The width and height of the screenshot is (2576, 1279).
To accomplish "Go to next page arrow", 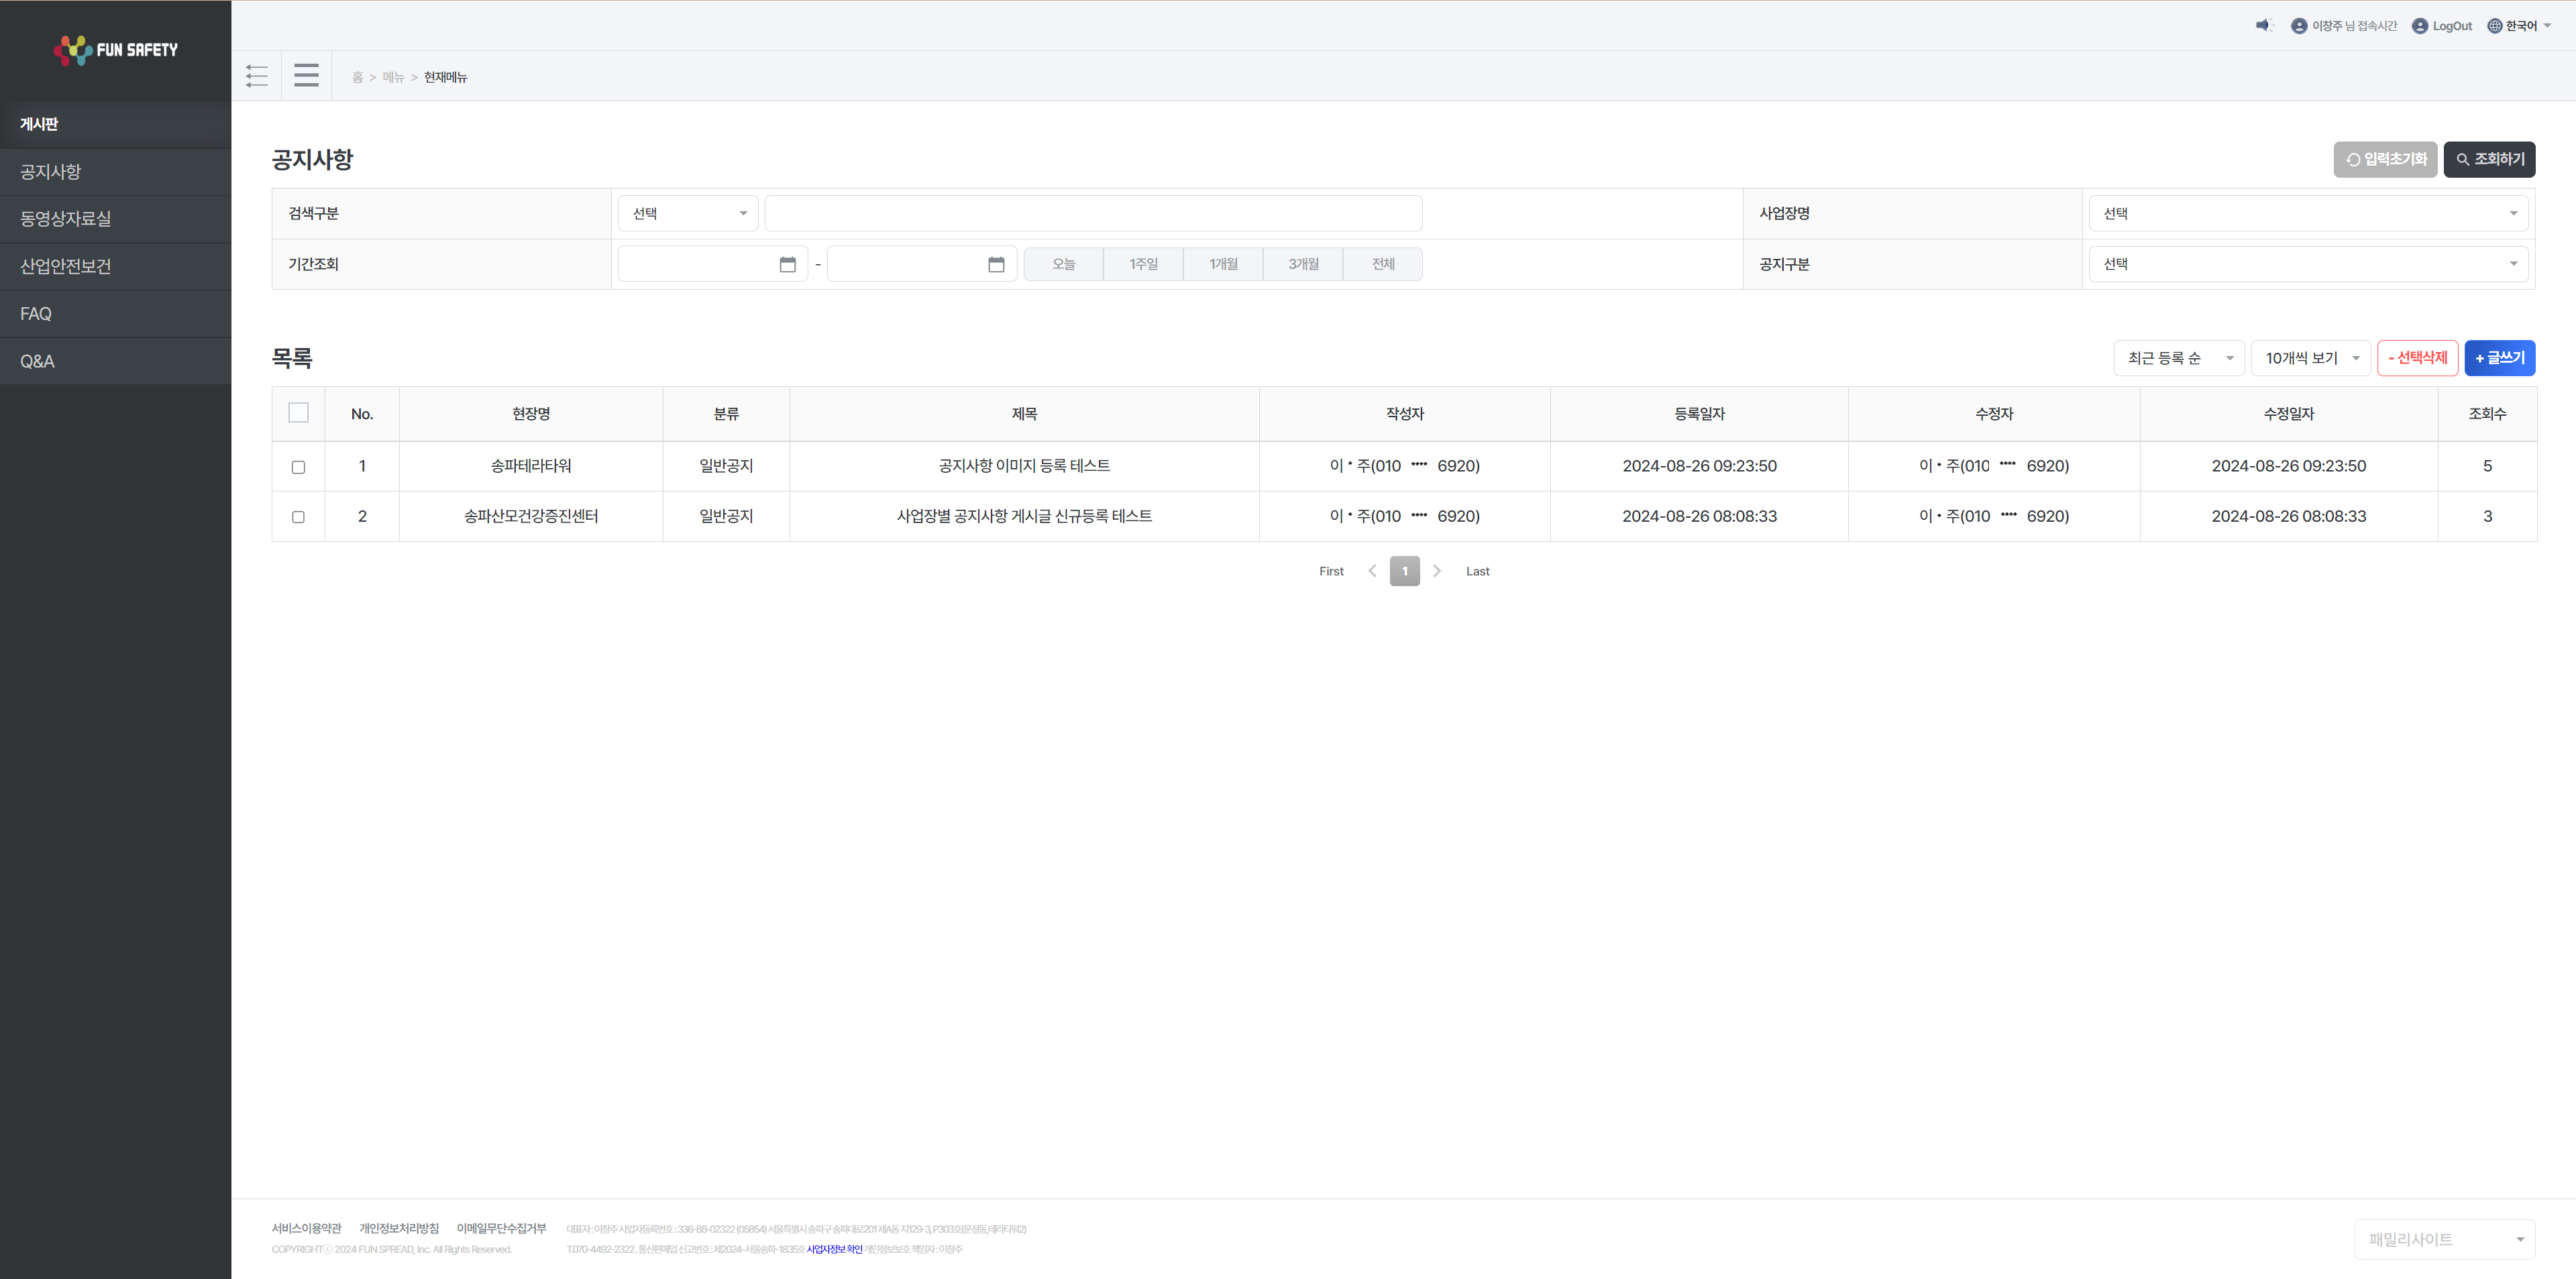I will point(1437,571).
